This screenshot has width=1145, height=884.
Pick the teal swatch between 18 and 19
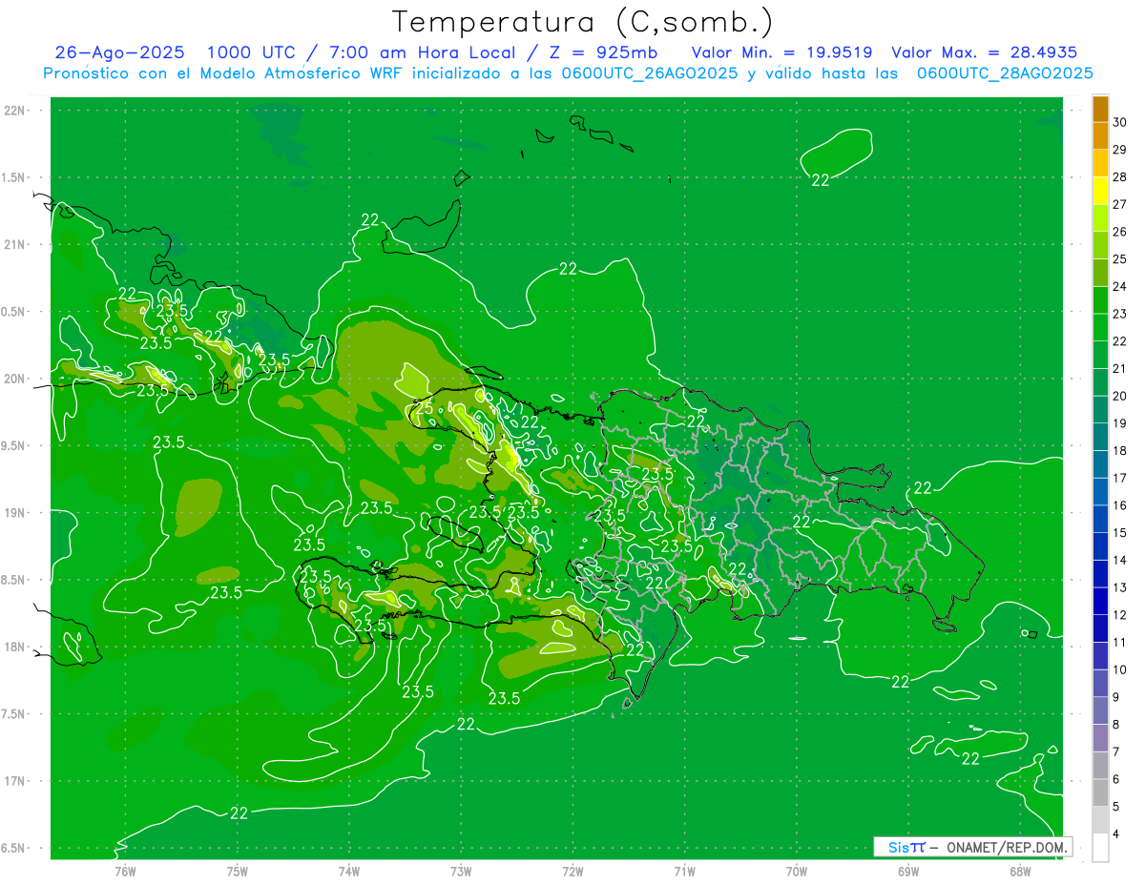point(1100,437)
